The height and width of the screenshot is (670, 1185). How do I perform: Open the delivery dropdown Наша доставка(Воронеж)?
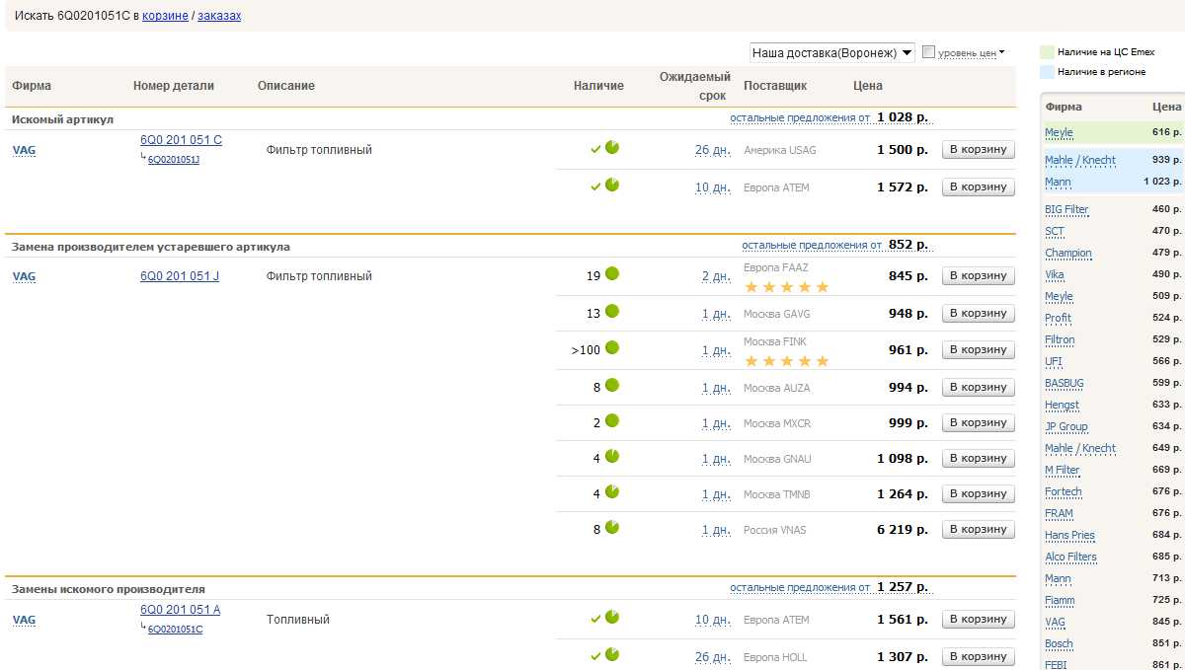pos(831,52)
